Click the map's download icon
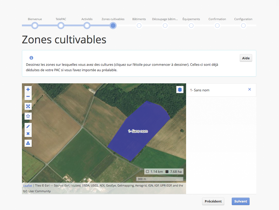This screenshot has width=279, height=210. point(28,143)
